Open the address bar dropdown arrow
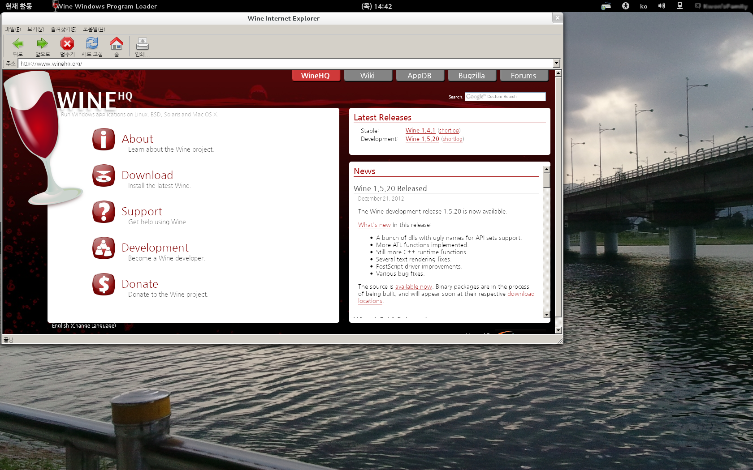 point(556,64)
